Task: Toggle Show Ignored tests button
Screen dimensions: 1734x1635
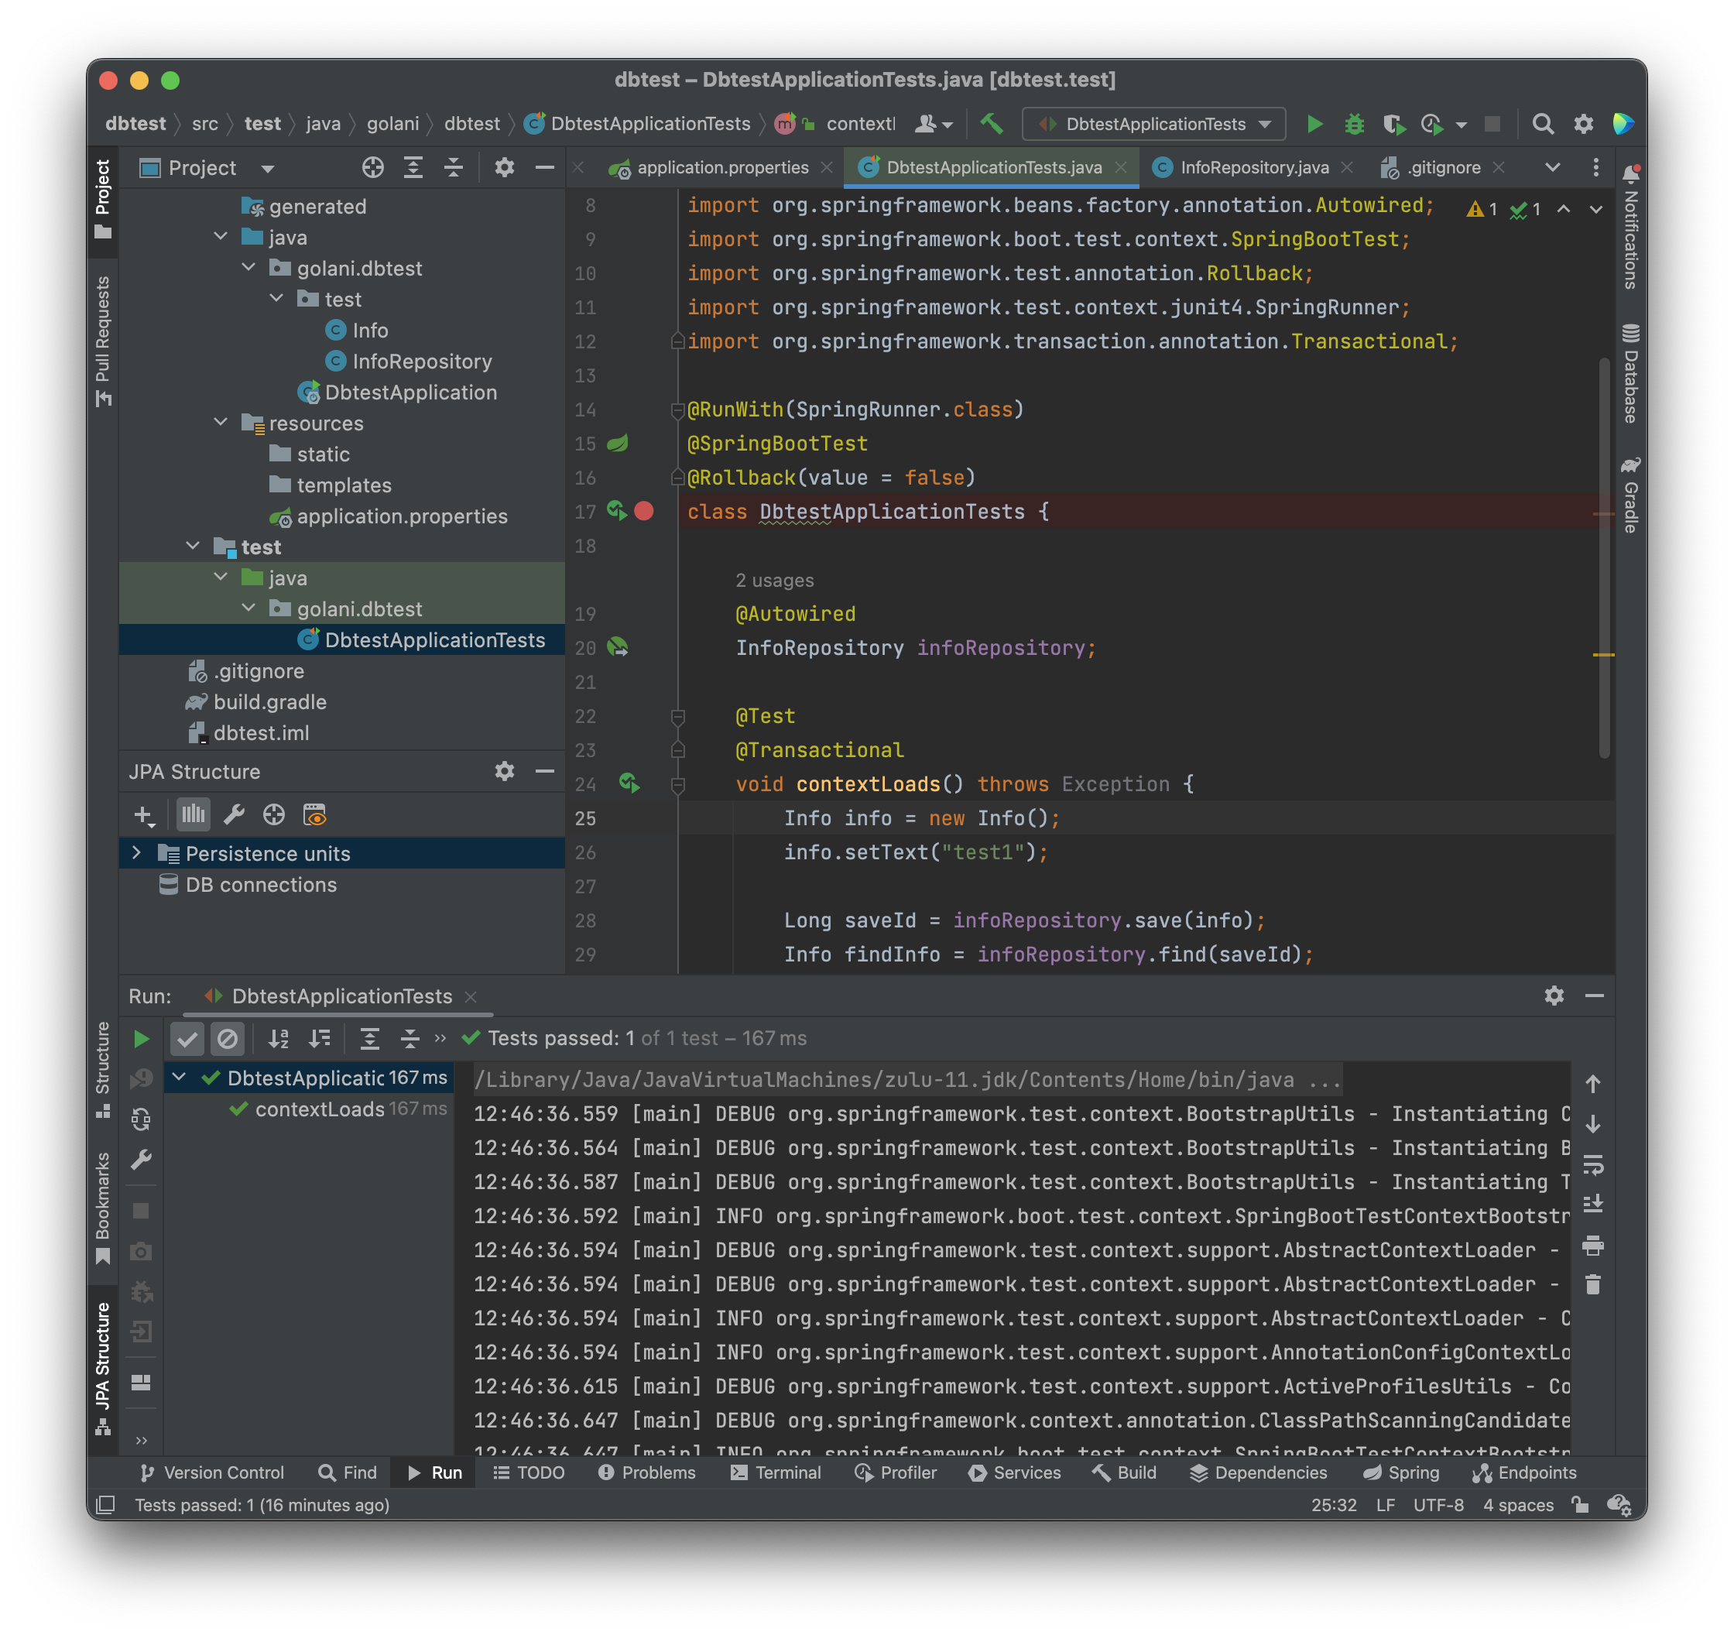Action: pos(227,1038)
